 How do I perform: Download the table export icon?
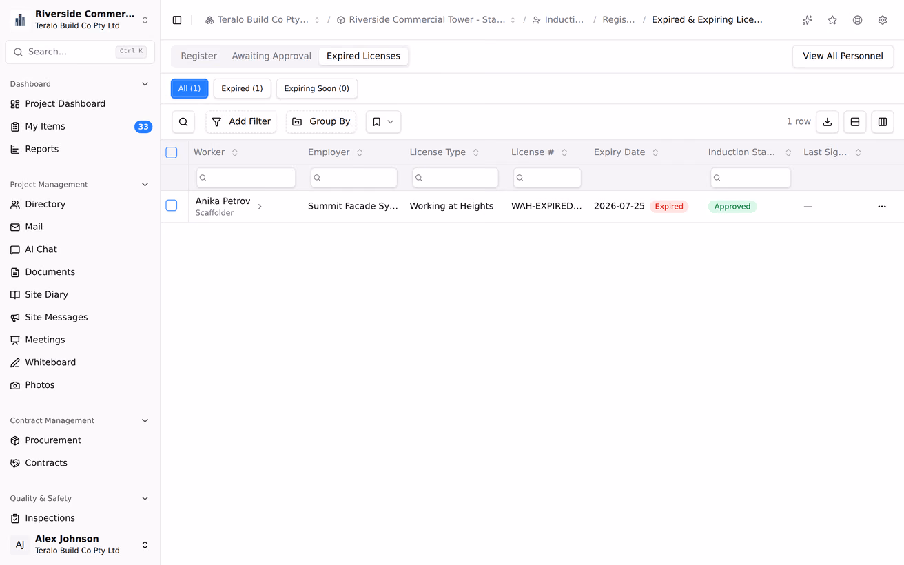[828, 122]
